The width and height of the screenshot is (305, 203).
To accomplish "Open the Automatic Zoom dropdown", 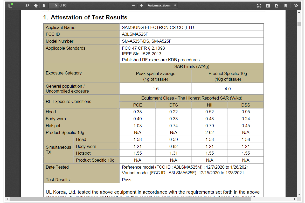I will (162, 5).
